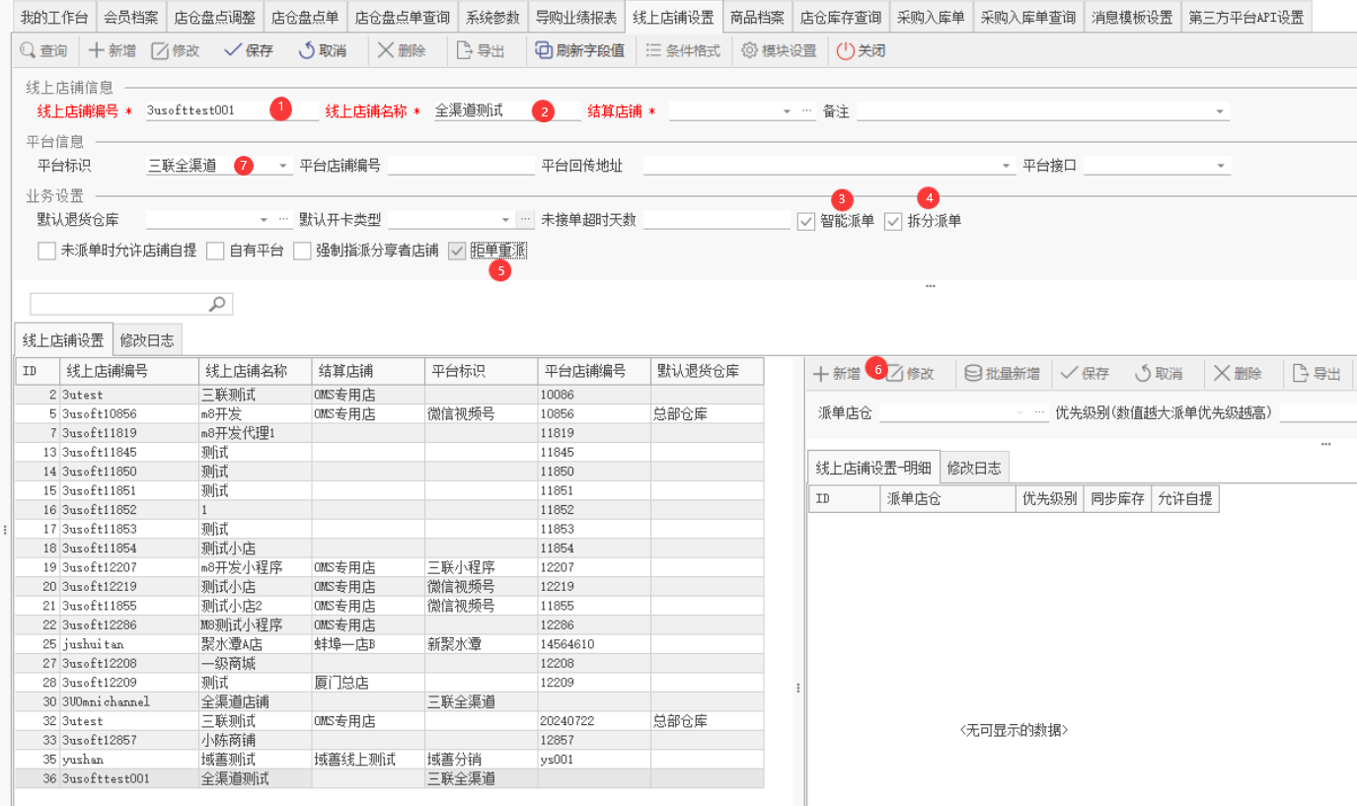Click the 关闭 power icon button
Viewport: 1357px width, 806px height.
click(x=845, y=50)
